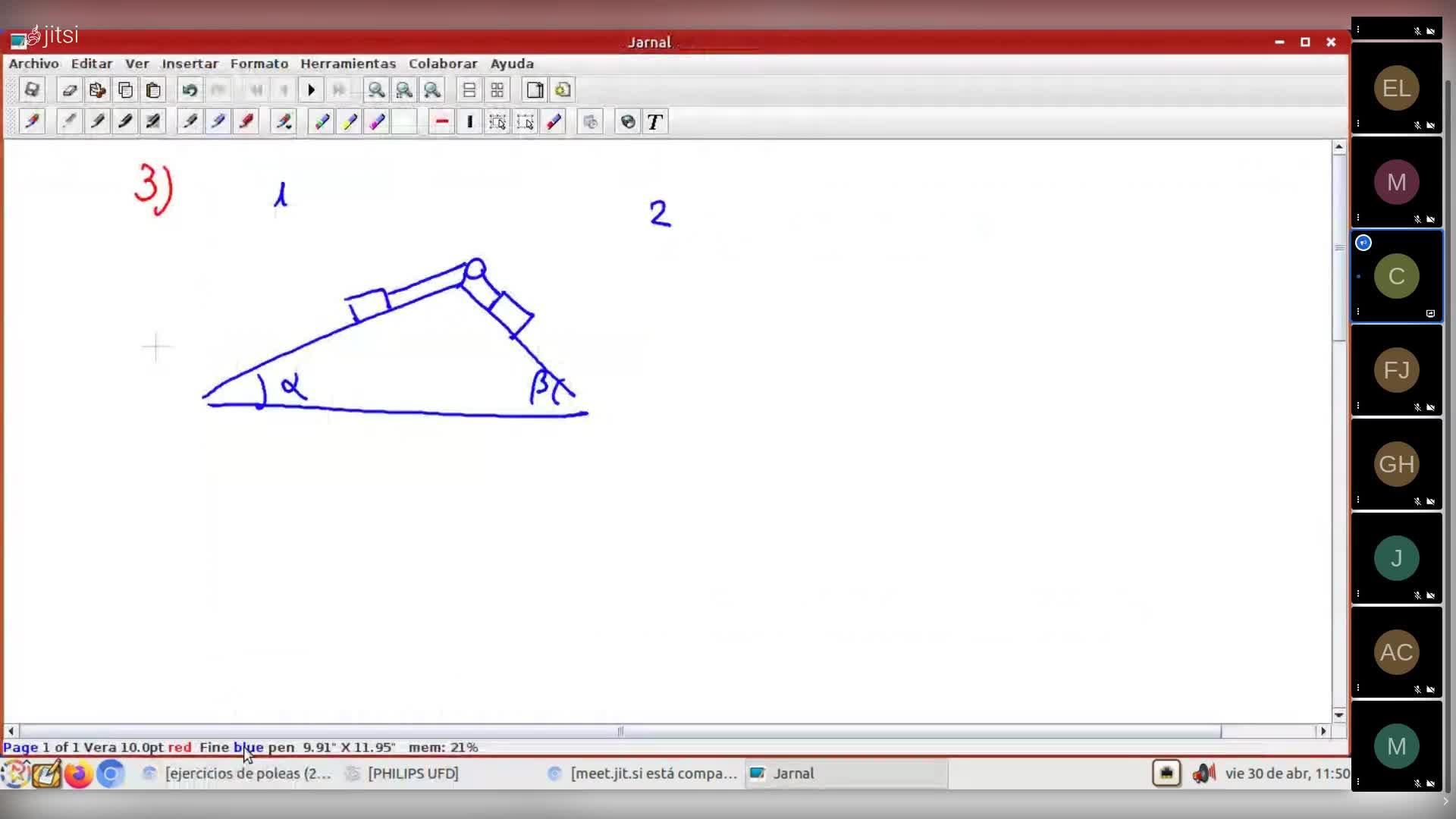Open the three-dot menu on EL tile
This screenshot has width=1456, height=819.
pos(1358,124)
